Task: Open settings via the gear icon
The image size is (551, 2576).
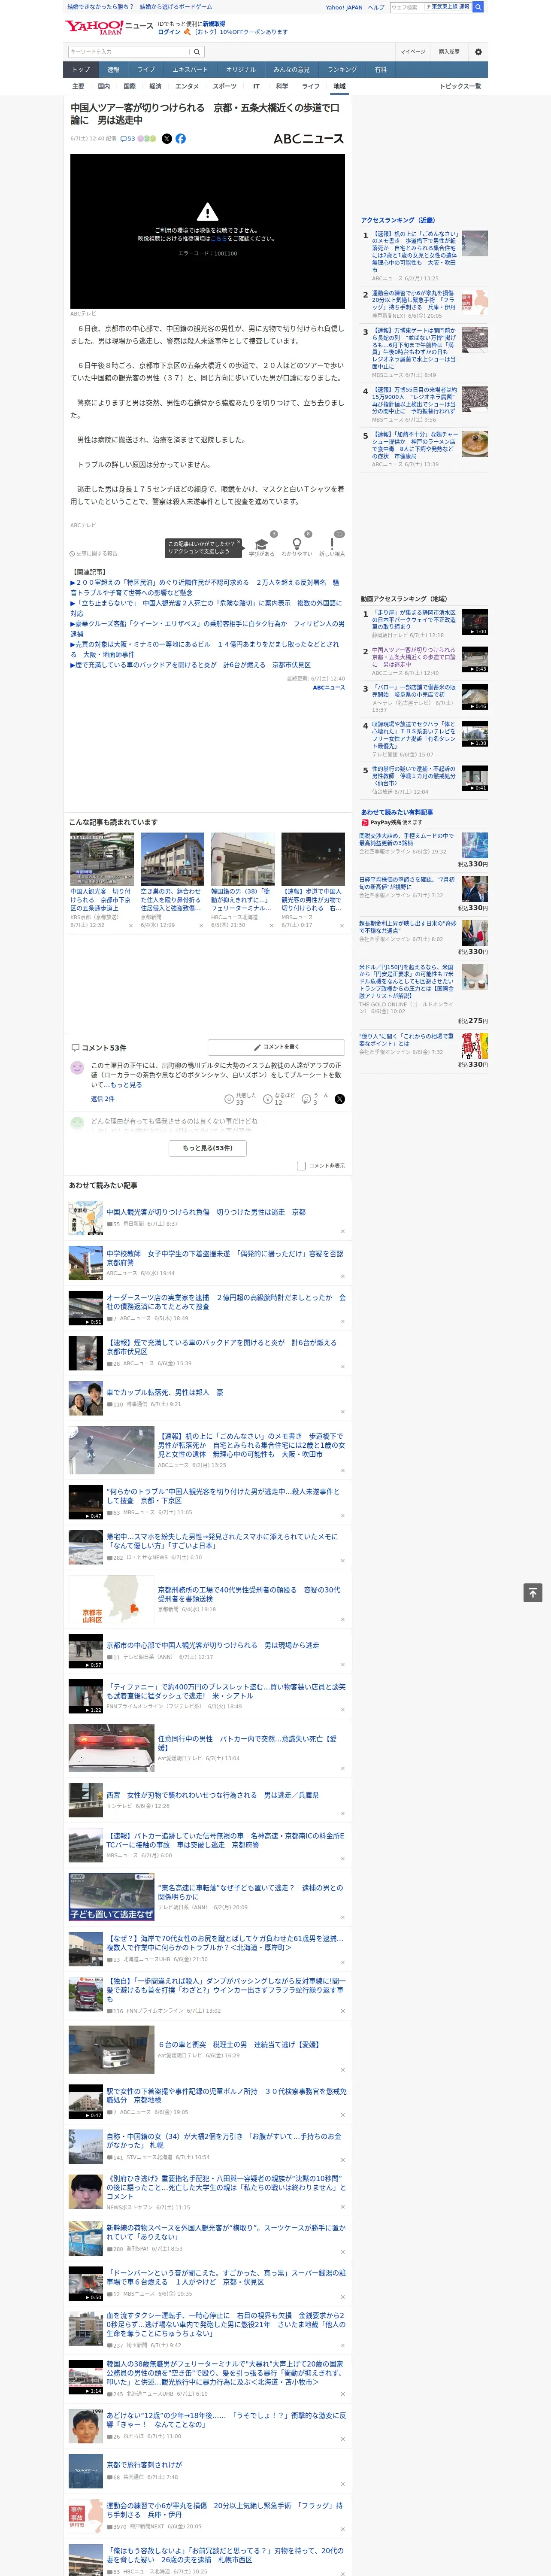Action: [x=478, y=52]
